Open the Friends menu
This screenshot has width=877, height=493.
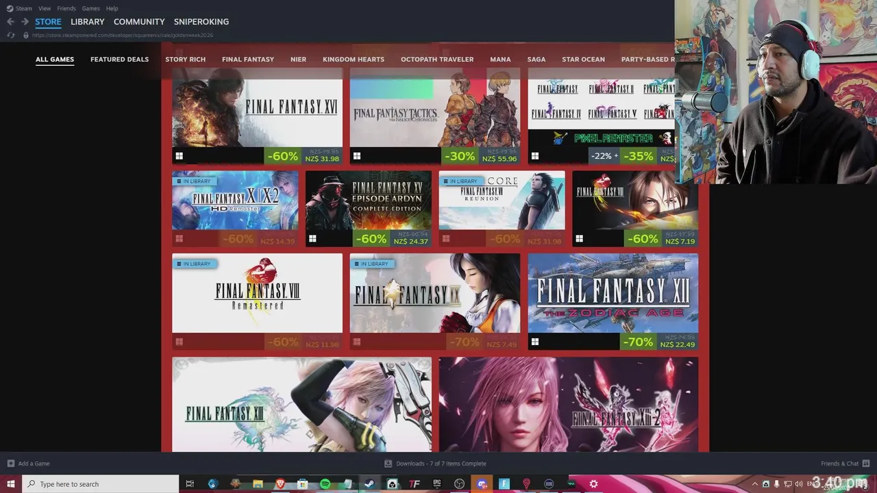66,8
